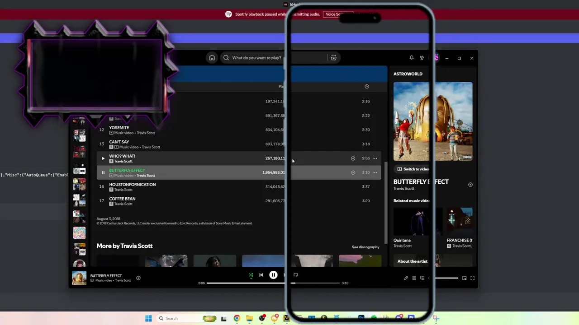This screenshot has width=579, height=325.
Task: Open more options for BUTTERFLY EFFECT
Action: tap(375, 172)
